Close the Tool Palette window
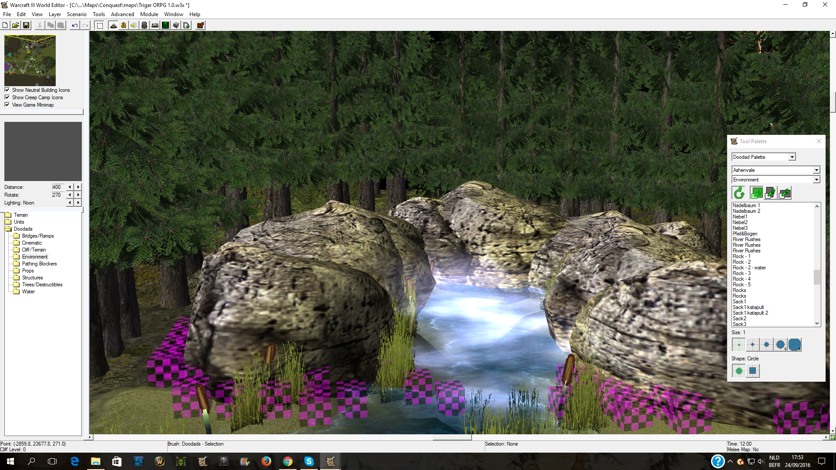Viewport: 836px width, 470px height. (819, 141)
